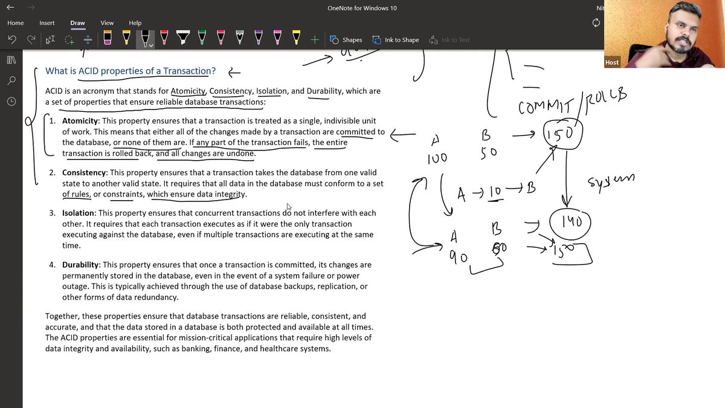Click the forward navigation arrow
725x408 pixels.
(31, 8)
